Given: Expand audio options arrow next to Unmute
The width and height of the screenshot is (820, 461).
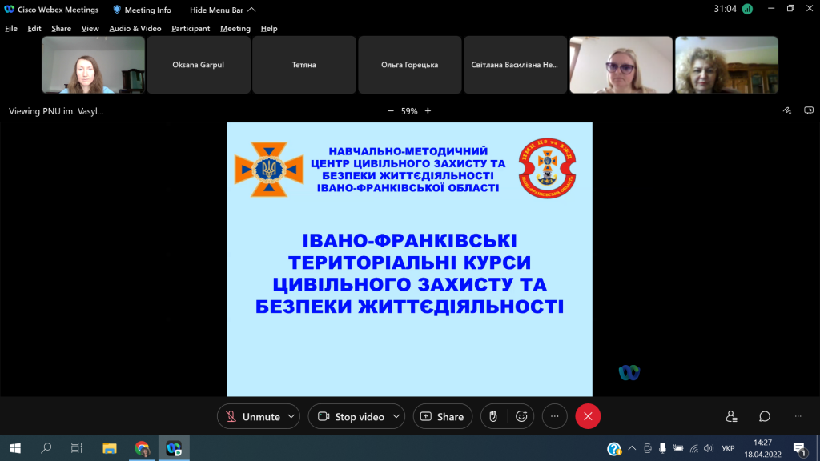Looking at the screenshot, I should pyautogui.click(x=291, y=416).
